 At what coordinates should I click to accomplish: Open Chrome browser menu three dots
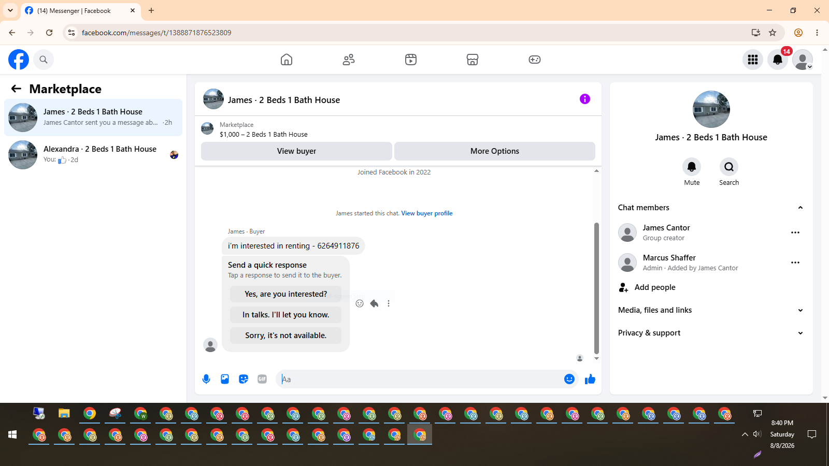(x=817, y=33)
